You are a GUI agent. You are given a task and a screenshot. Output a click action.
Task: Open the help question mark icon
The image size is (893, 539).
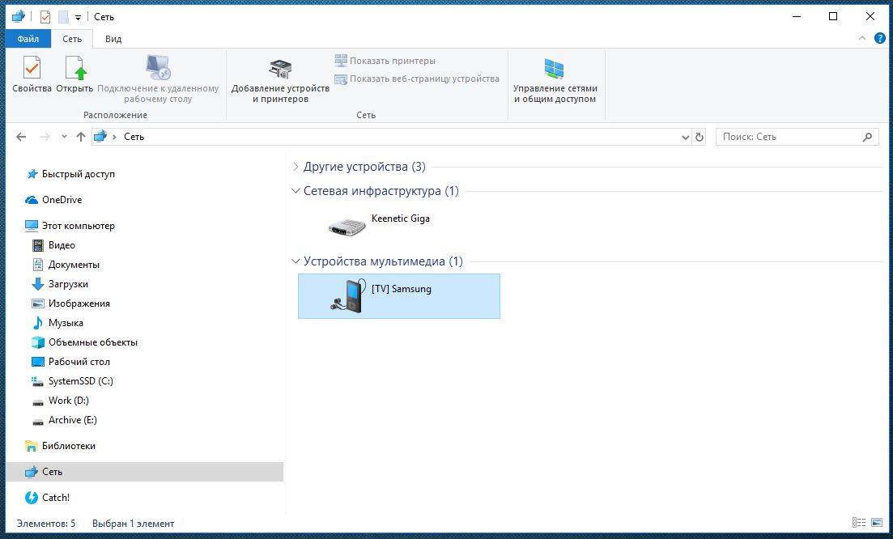pyautogui.click(x=879, y=38)
